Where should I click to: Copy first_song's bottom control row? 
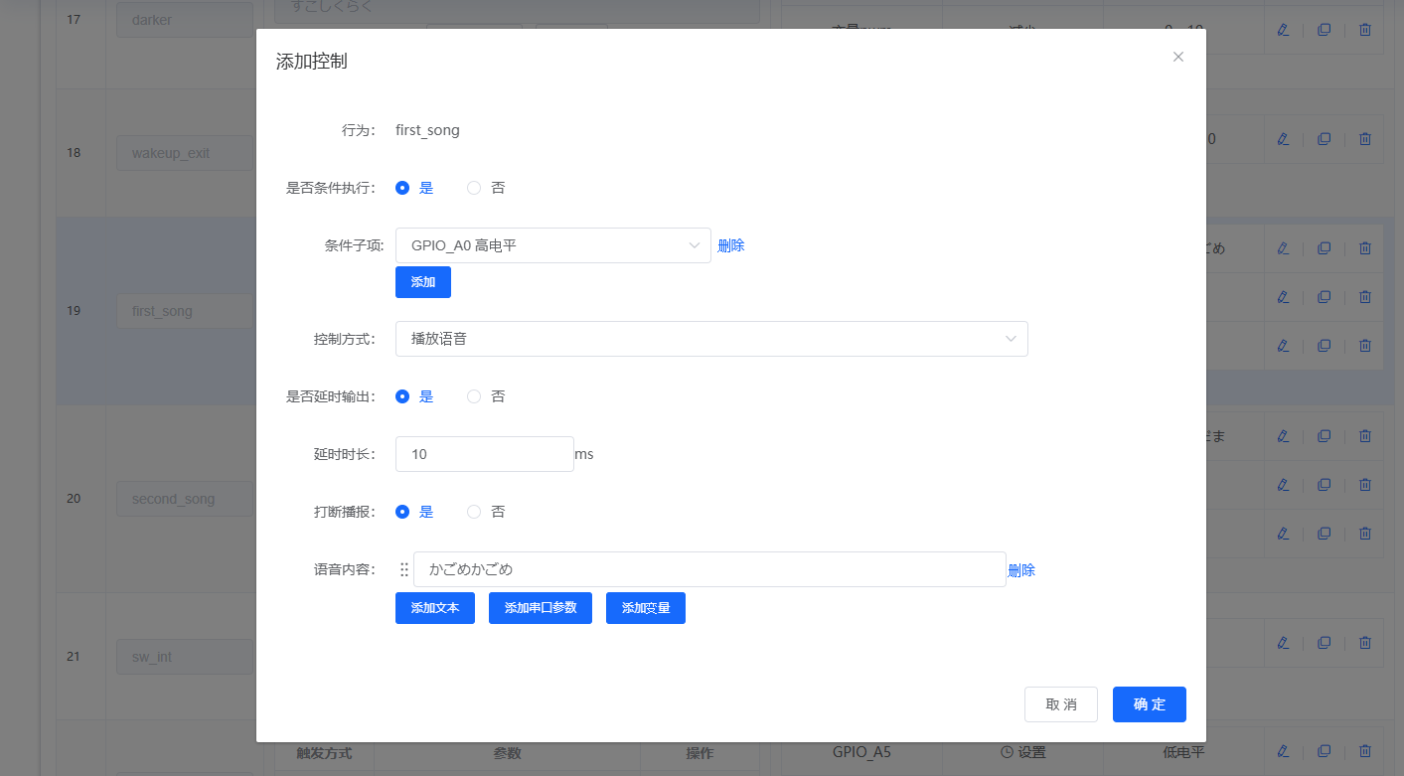coord(1324,345)
